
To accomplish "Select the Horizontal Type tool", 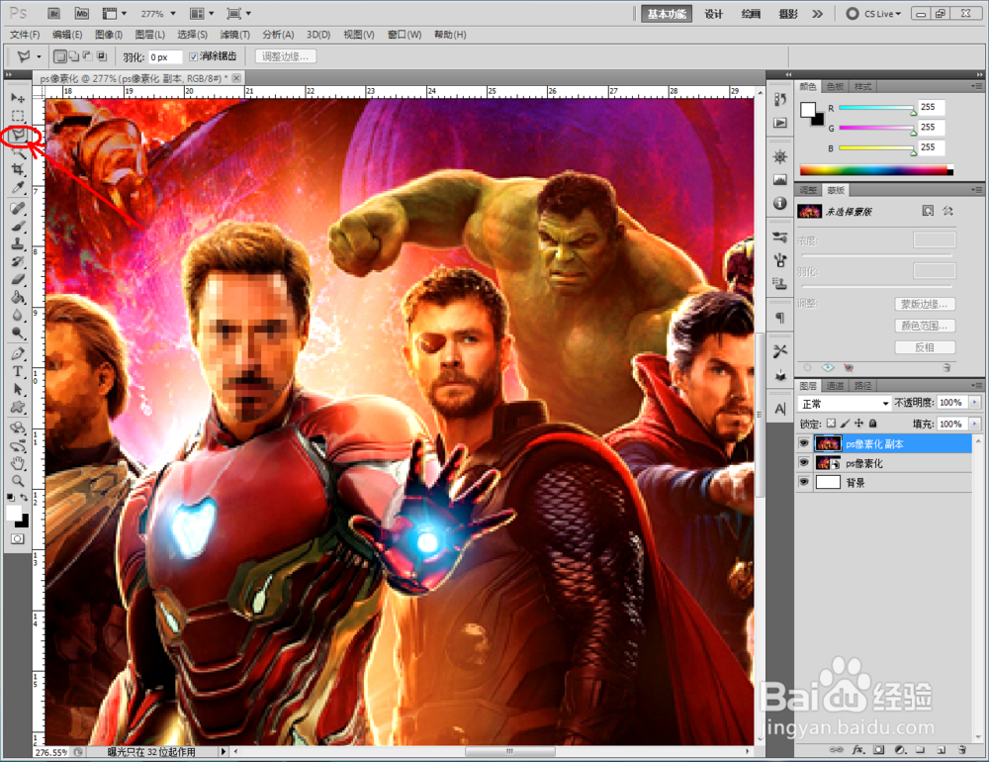I will [18, 371].
